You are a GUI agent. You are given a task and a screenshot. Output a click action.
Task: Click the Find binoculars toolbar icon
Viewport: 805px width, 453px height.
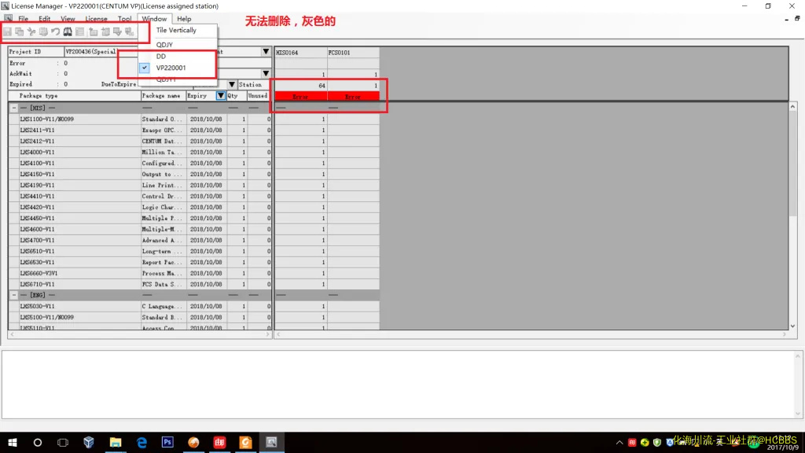(68, 31)
